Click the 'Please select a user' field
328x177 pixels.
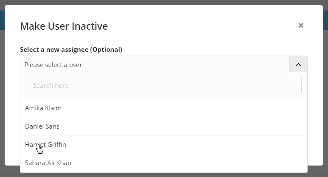(x=155, y=65)
